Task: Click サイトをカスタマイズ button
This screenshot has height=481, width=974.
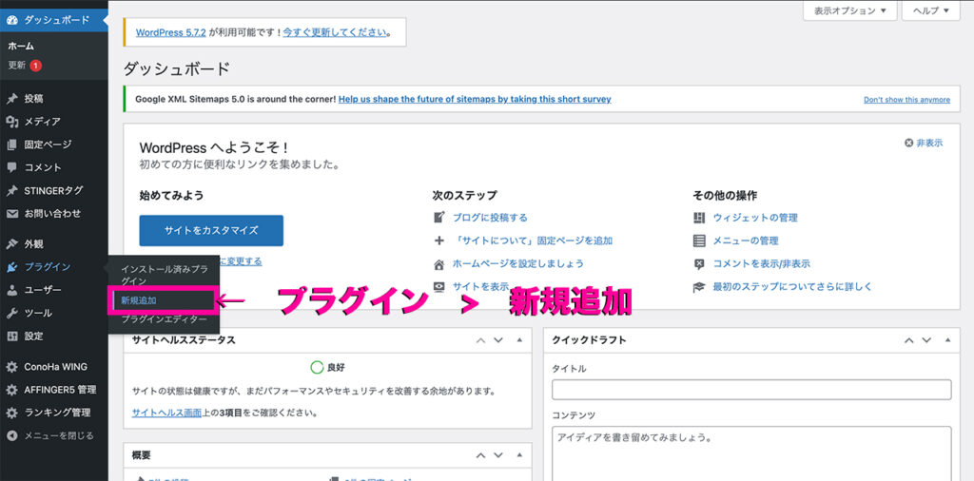Action: [x=211, y=230]
